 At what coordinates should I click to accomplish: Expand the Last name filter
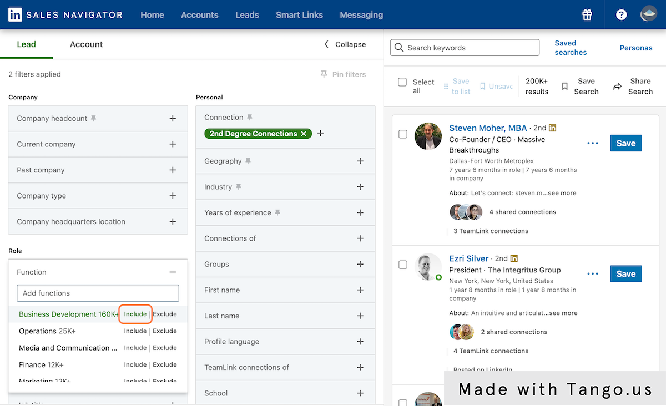pos(360,316)
